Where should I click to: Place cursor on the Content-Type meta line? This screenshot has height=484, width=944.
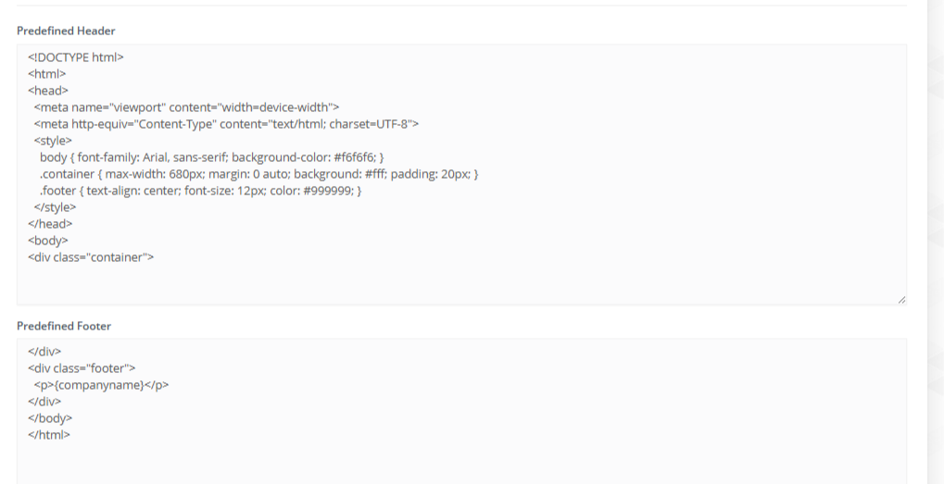click(x=226, y=124)
